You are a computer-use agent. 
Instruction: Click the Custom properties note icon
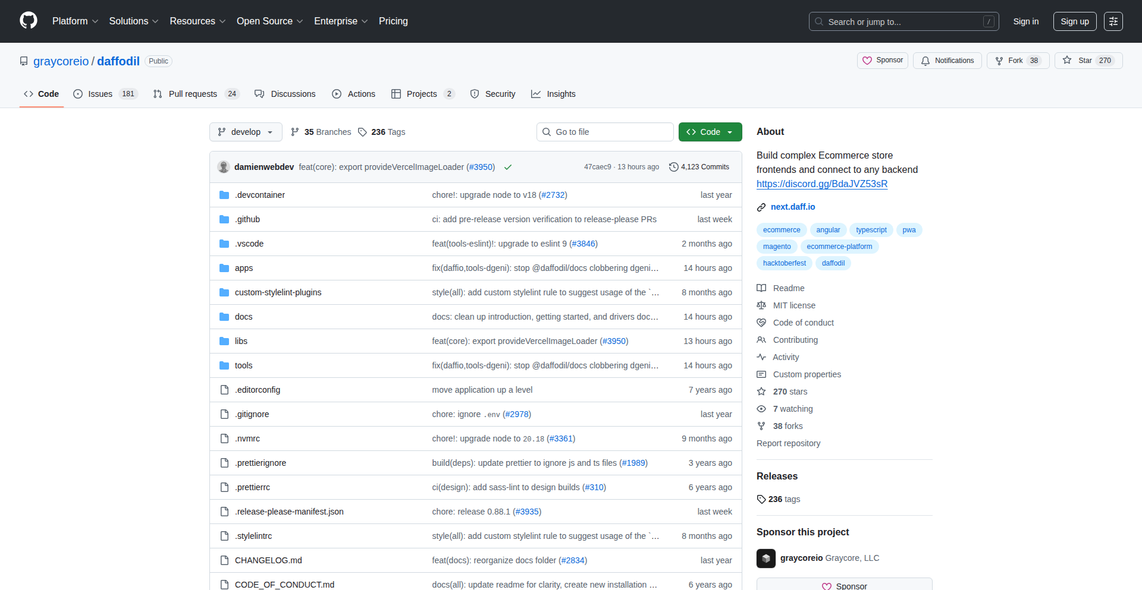click(x=761, y=374)
